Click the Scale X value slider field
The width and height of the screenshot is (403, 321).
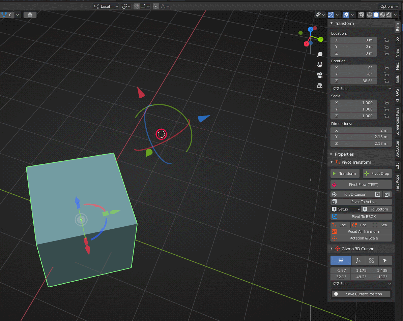click(x=353, y=103)
